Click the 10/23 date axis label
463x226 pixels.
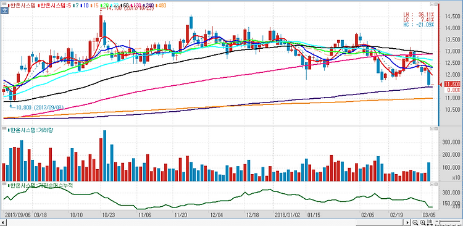[x=108, y=214]
